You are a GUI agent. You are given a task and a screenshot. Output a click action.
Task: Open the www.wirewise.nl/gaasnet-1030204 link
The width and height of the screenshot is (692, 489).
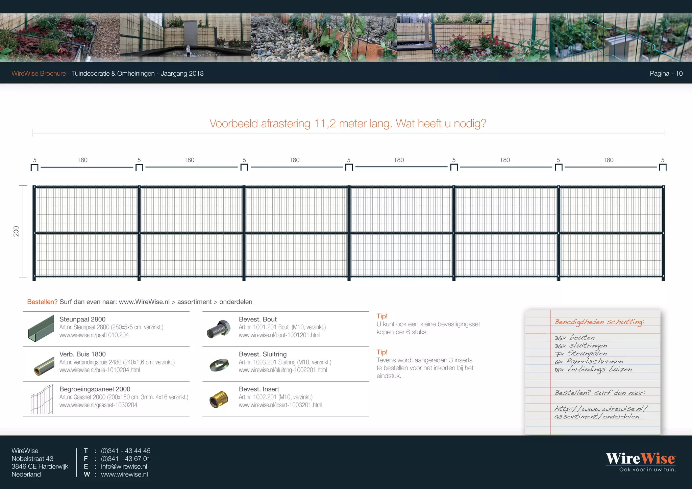98,405
